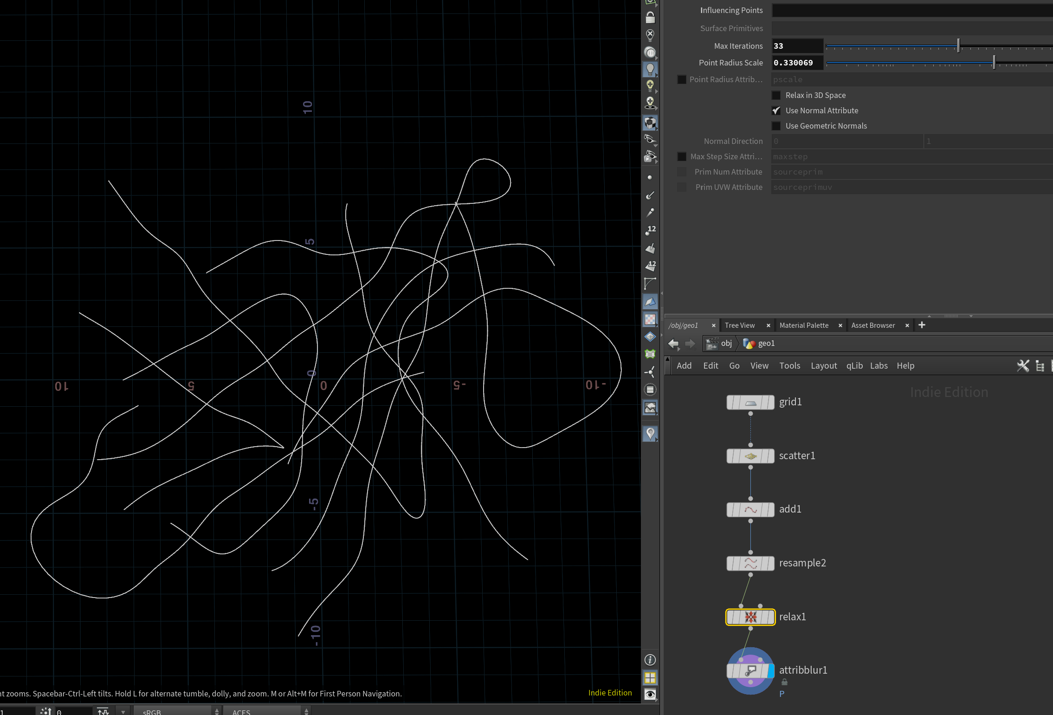
Task: Toggle display point normals icon
Action: 650,195
